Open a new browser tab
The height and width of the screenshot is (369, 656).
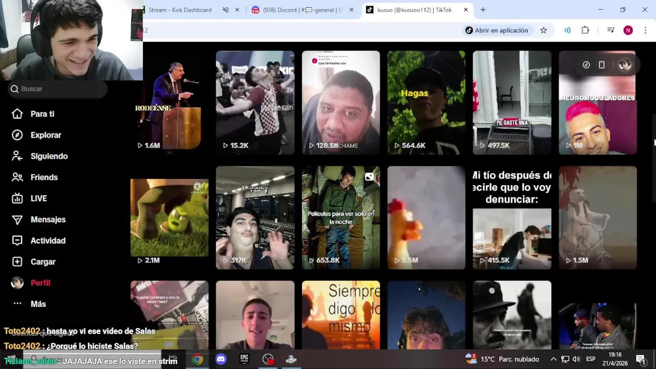pos(483,10)
